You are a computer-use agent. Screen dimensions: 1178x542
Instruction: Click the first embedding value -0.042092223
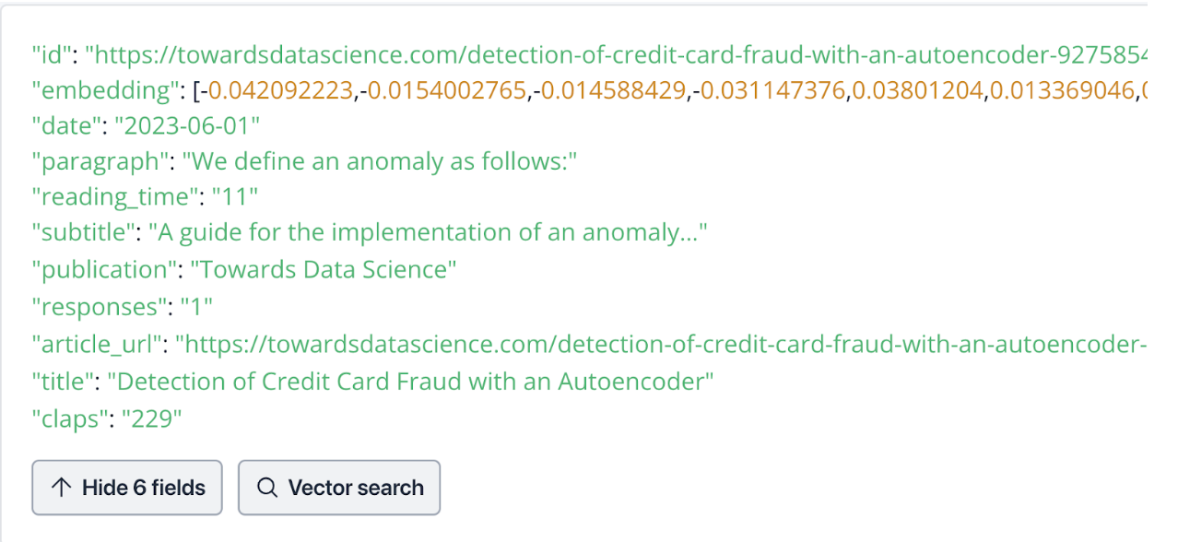pos(280,90)
